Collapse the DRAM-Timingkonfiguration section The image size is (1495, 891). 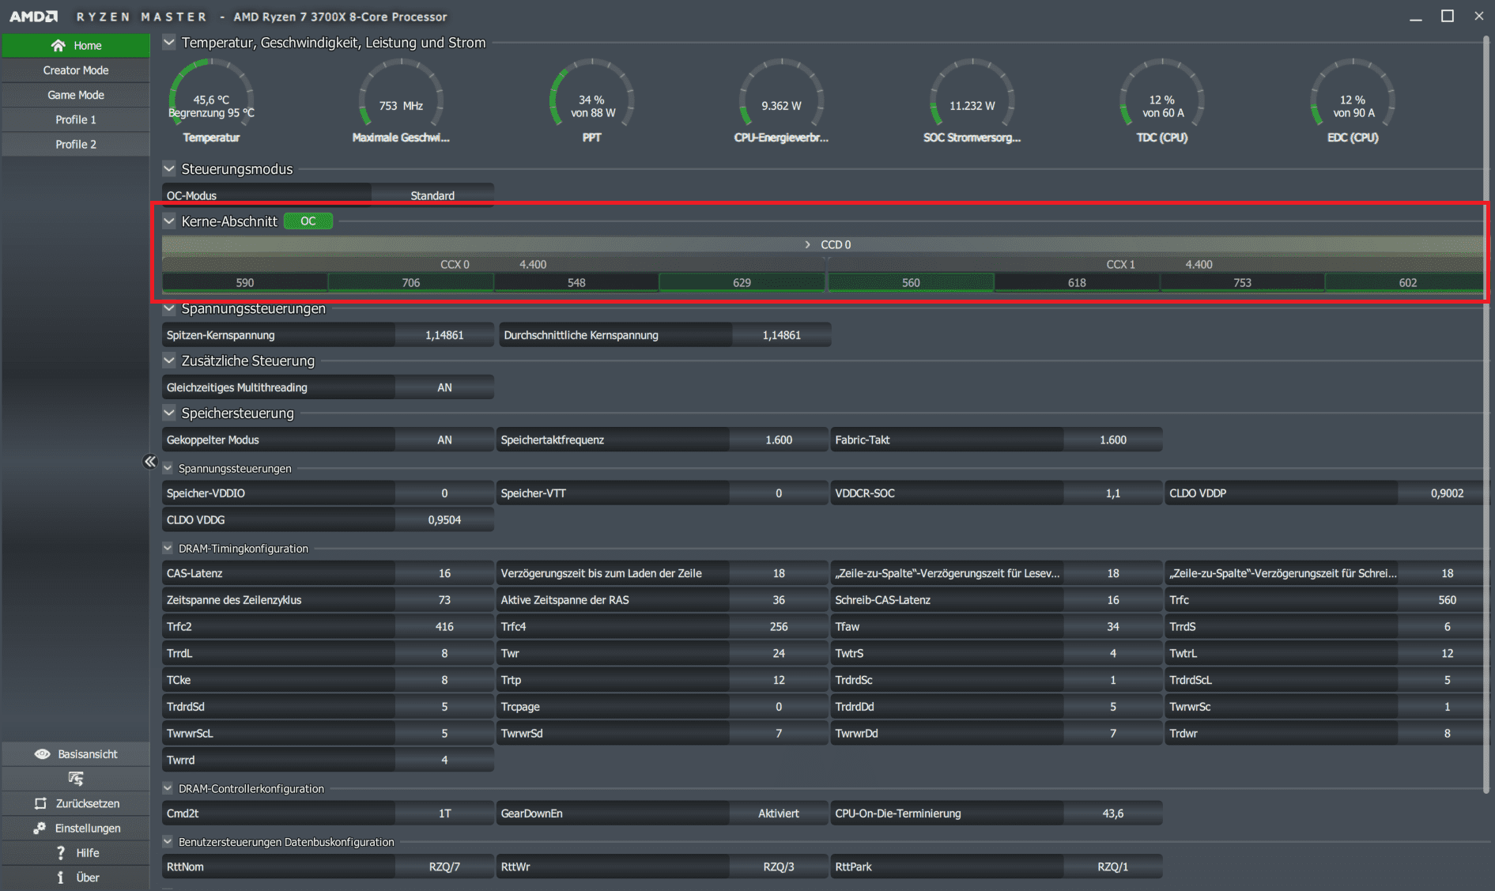(x=168, y=548)
